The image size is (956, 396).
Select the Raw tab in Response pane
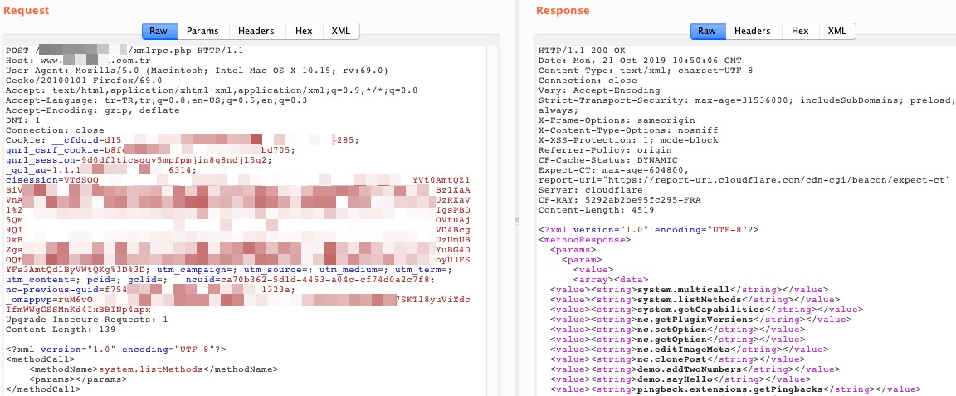[x=706, y=31]
